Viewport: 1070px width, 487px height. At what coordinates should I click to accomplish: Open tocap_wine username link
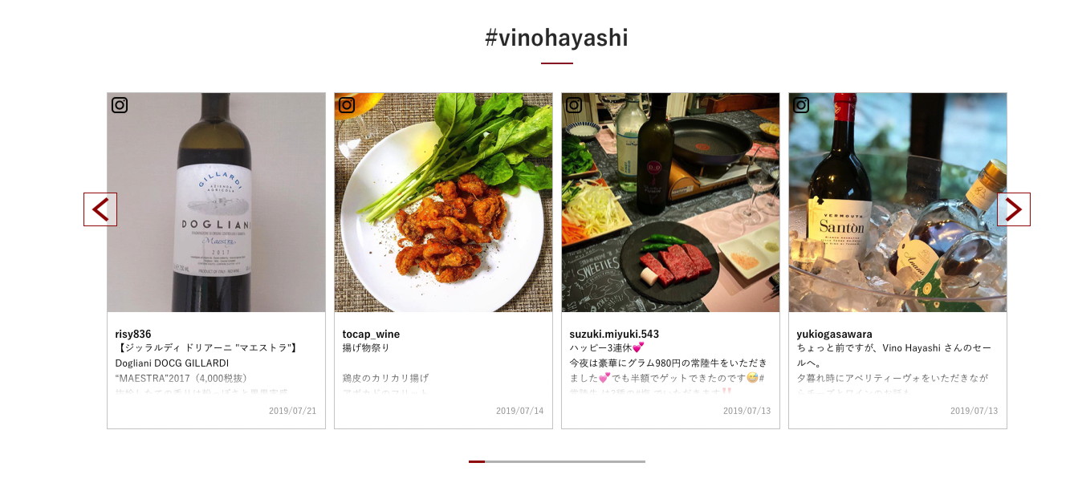(x=371, y=334)
